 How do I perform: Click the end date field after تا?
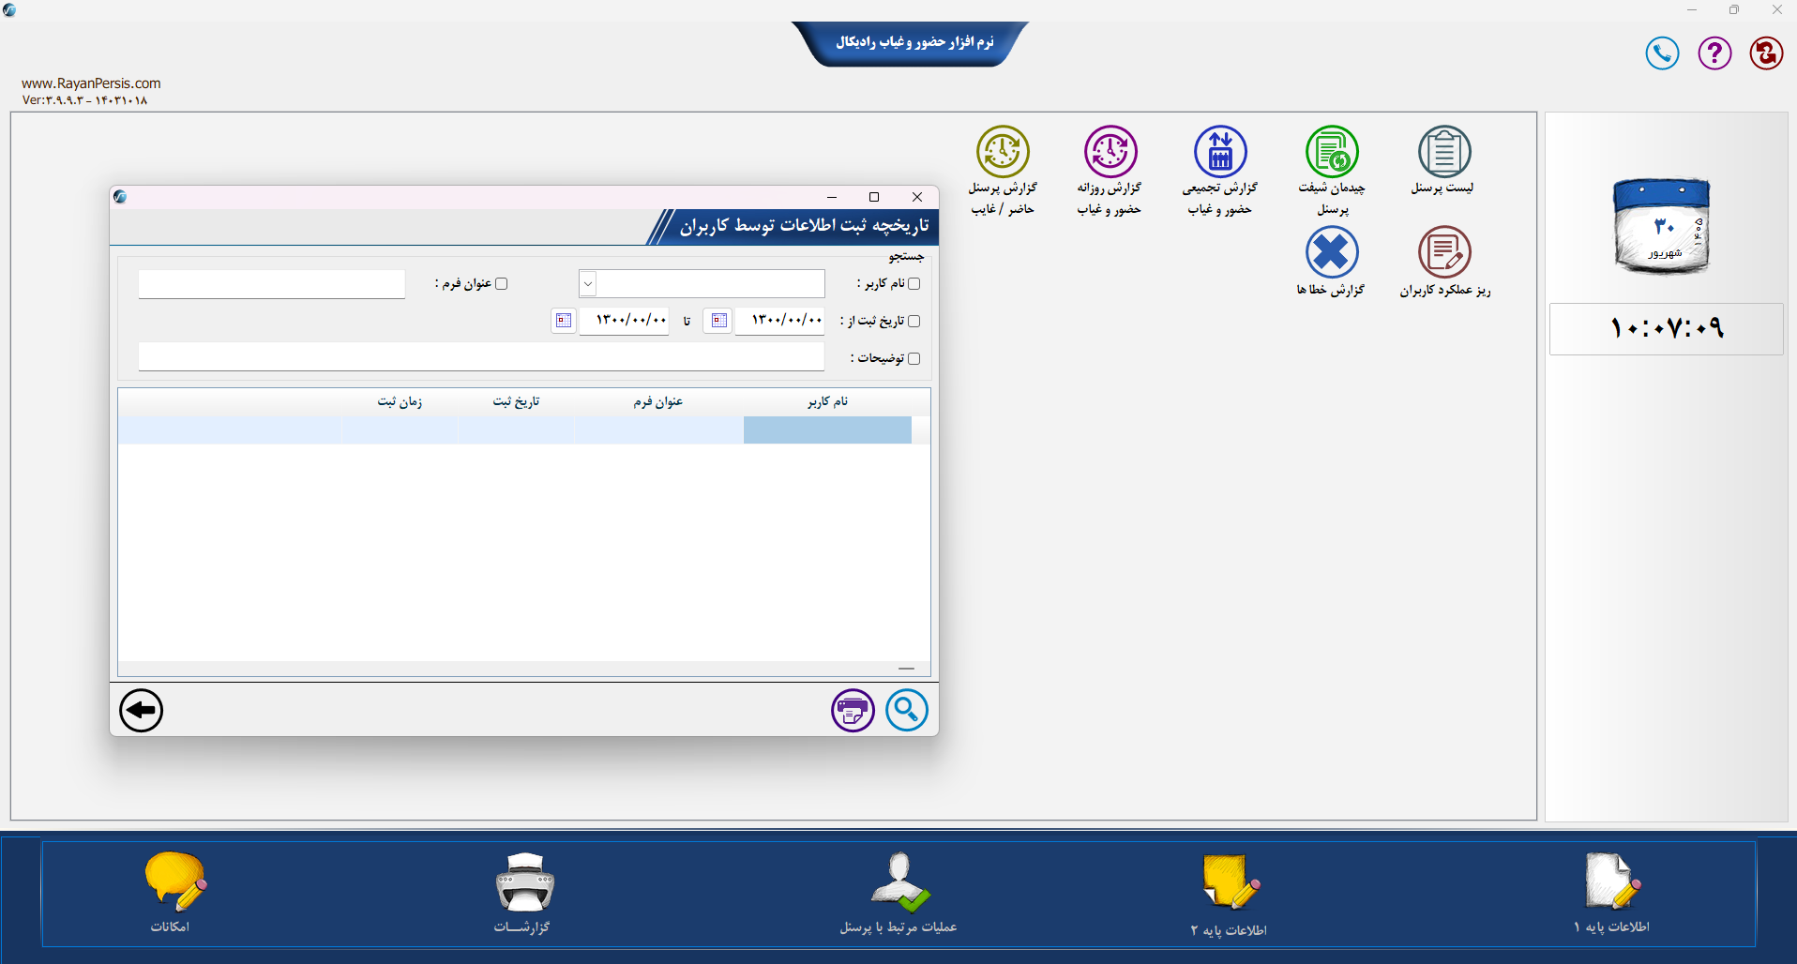[x=624, y=321]
